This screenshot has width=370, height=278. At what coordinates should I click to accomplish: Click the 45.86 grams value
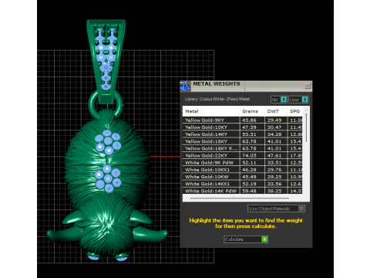click(x=249, y=120)
